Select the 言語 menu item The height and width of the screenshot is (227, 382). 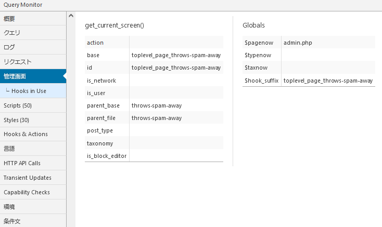(x=9, y=149)
